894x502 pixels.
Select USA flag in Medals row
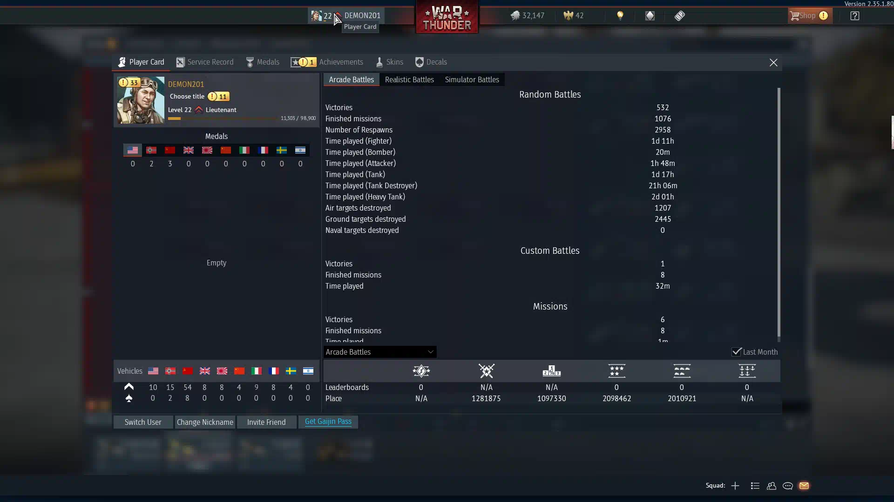(133, 150)
